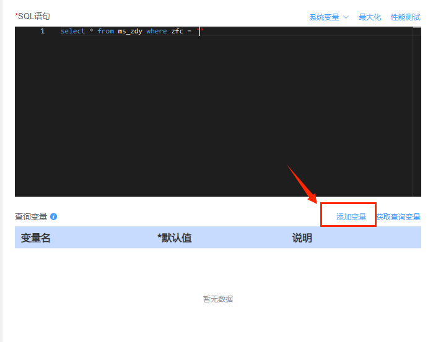The width and height of the screenshot is (433, 342).
Task: Open the 系统变量 dropdown
Action: [x=328, y=17]
